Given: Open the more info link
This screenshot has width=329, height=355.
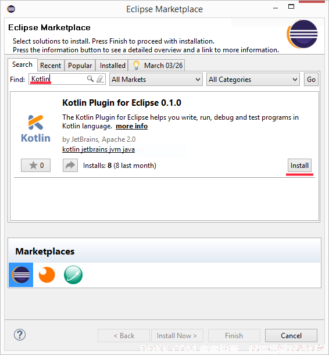Looking at the screenshot, I should point(132,126).
